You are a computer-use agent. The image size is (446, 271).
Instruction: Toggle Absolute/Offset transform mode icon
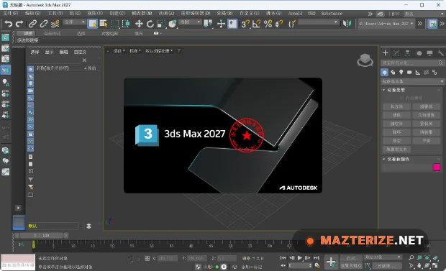(147, 258)
